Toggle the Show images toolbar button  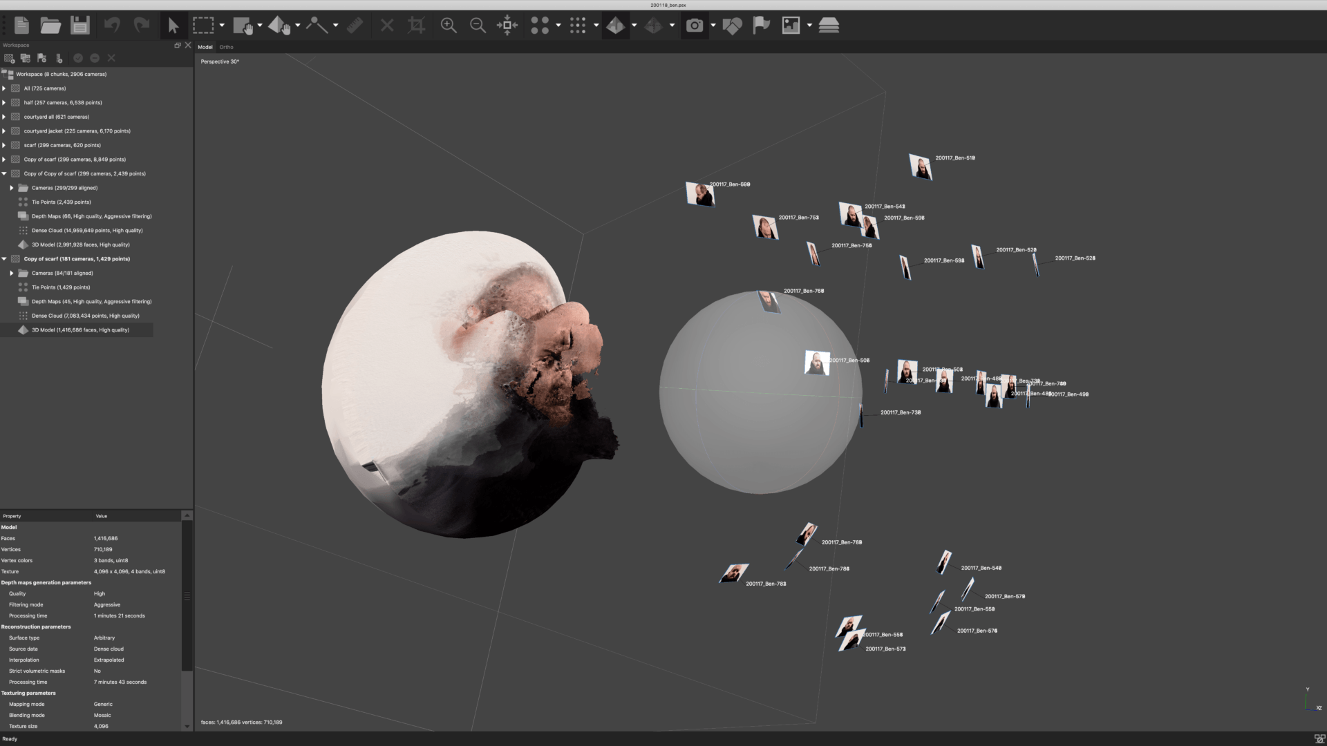[791, 26]
